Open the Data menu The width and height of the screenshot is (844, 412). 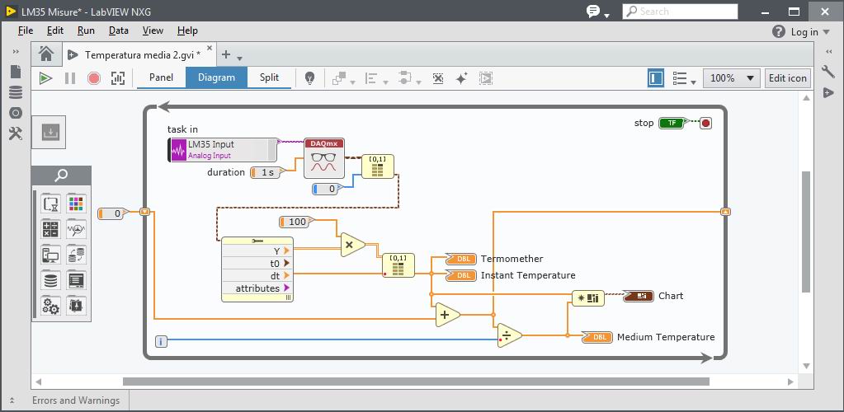pyautogui.click(x=119, y=30)
